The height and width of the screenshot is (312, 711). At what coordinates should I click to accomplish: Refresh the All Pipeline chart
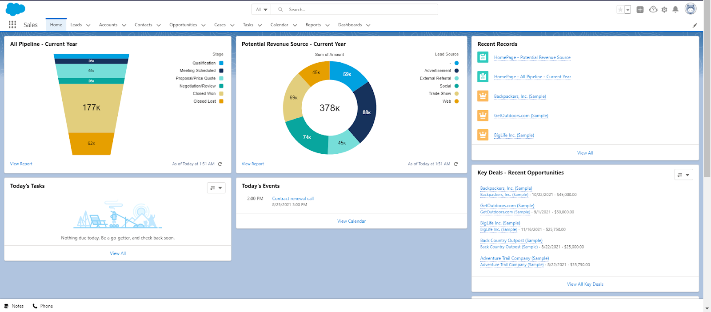tap(220, 164)
